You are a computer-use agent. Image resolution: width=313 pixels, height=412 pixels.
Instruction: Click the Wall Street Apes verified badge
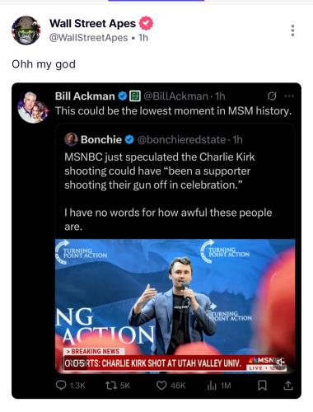[x=146, y=23]
